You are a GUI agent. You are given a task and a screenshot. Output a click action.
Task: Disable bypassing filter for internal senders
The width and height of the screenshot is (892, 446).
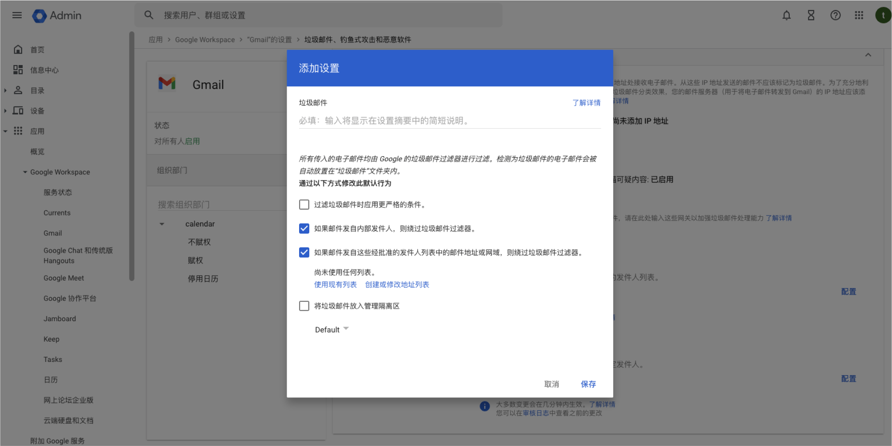304,228
